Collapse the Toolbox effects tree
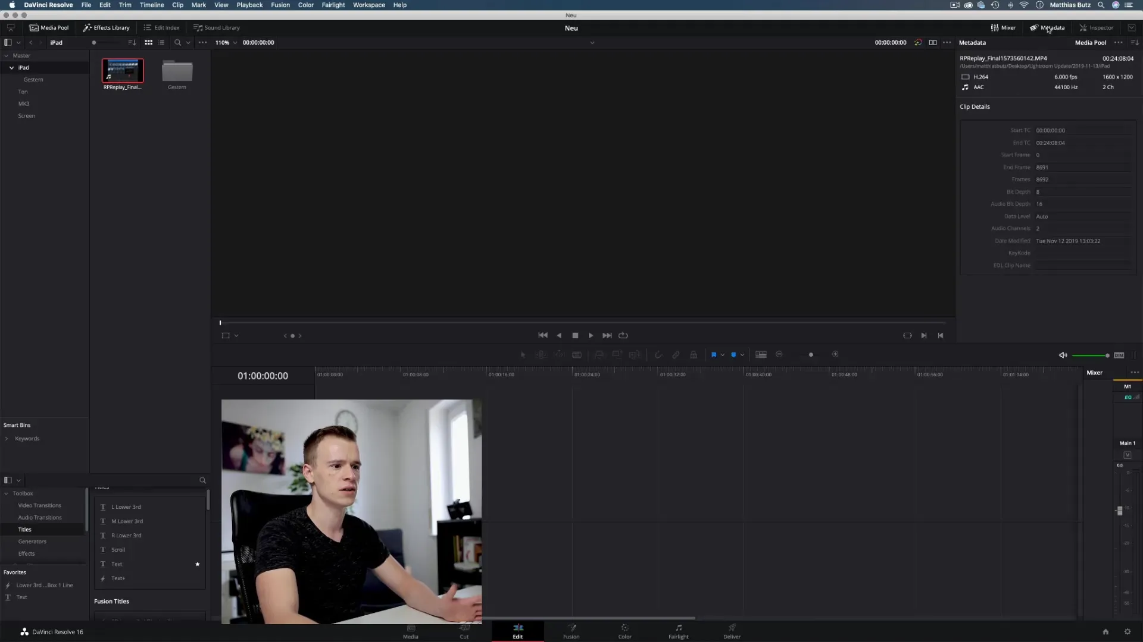 pos(7,493)
